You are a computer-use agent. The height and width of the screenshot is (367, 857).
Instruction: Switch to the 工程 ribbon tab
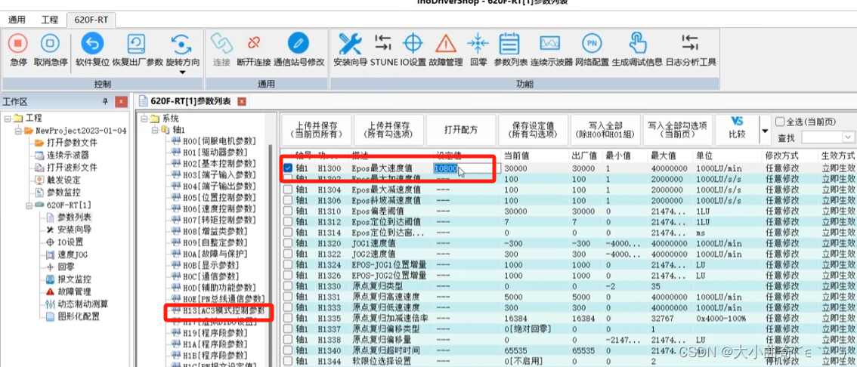point(50,20)
